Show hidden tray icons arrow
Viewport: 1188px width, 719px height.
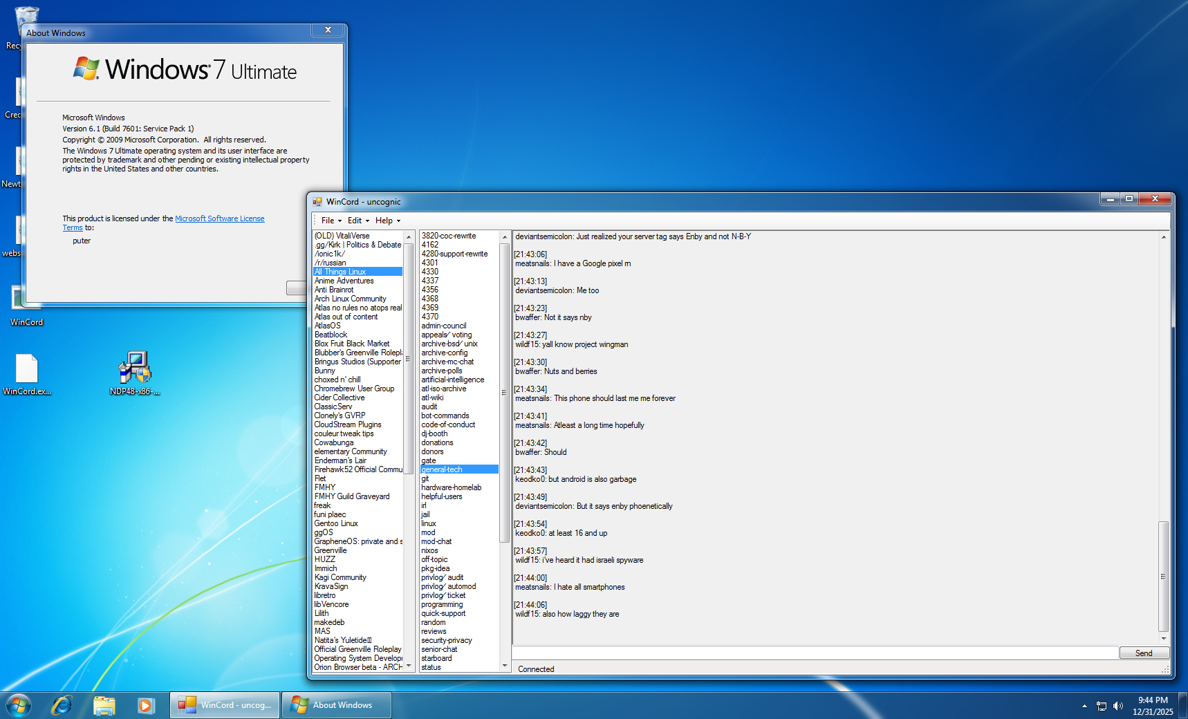click(1084, 706)
